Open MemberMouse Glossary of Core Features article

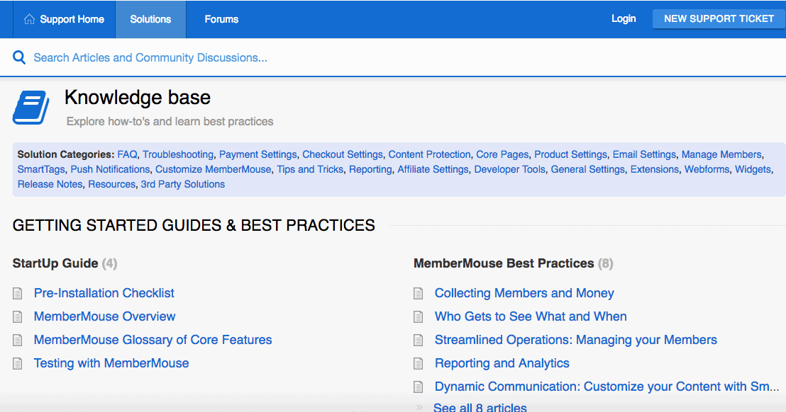pyautogui.click(x=153, y=340)
